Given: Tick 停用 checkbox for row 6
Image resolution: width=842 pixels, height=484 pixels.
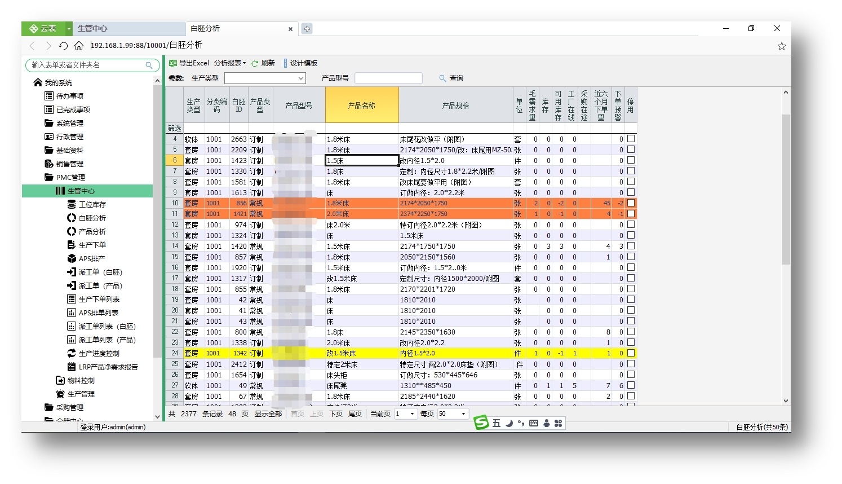Looking at the screenshot, I should pyautogui.click(x=631, y=160).
